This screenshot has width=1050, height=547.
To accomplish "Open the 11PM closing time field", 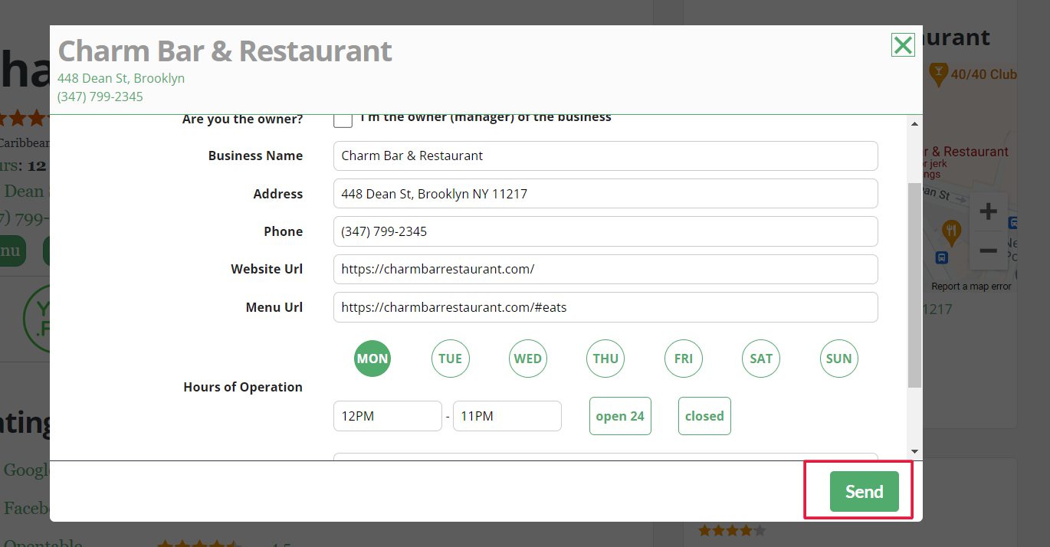I will (507, 416).
